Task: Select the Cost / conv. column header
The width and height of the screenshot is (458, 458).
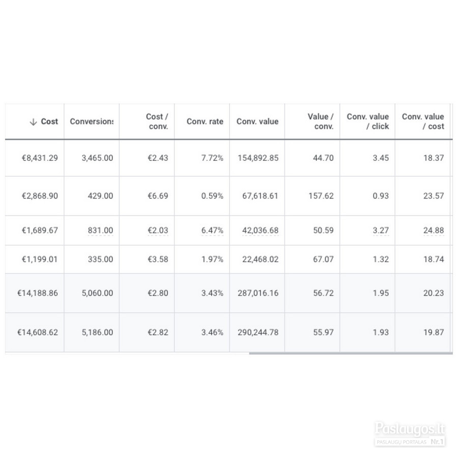Action: tap(157, 122)
